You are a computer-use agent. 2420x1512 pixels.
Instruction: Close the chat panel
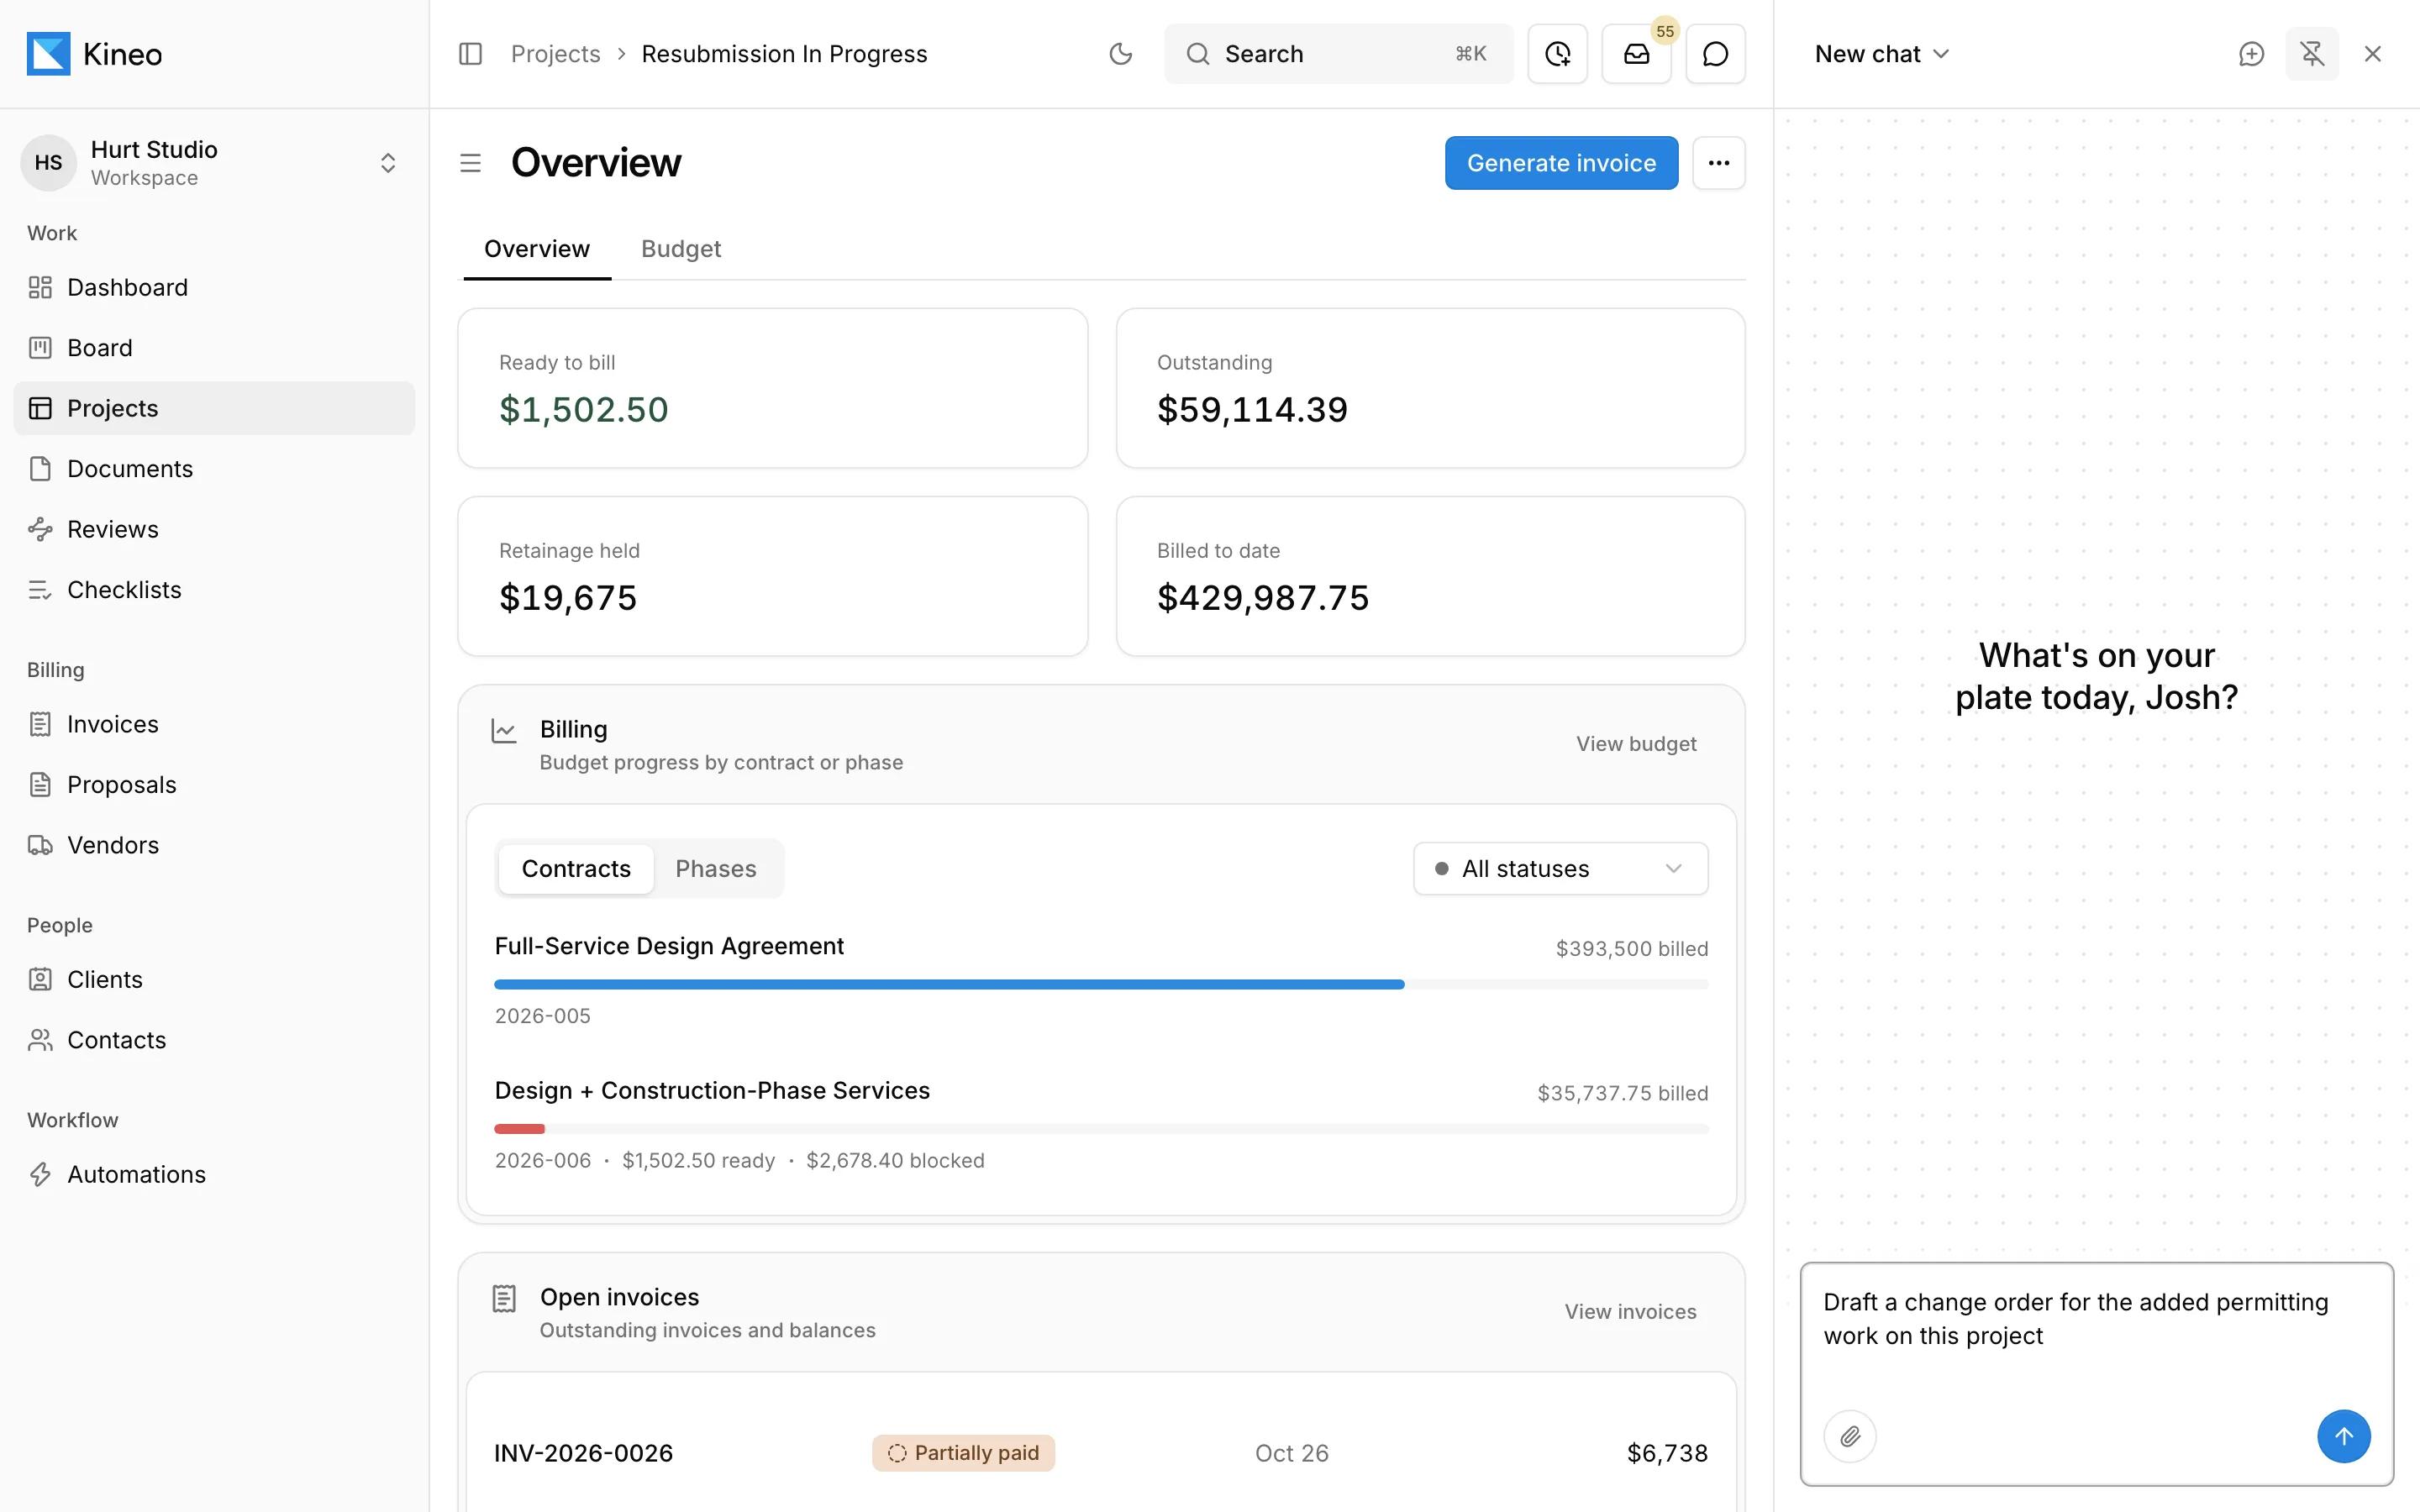tap(2372, 54)
